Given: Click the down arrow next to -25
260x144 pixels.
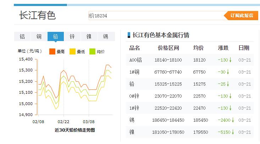Looking at the screenshot, I should coord(228,84).
